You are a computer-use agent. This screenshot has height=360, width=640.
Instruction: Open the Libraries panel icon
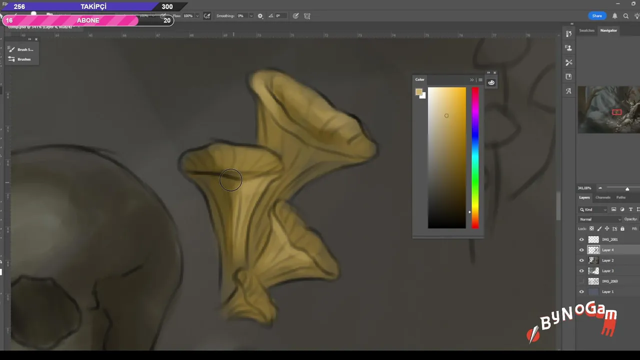(568, 76)
